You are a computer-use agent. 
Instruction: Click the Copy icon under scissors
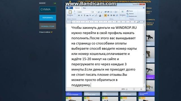tap(75, 14)
